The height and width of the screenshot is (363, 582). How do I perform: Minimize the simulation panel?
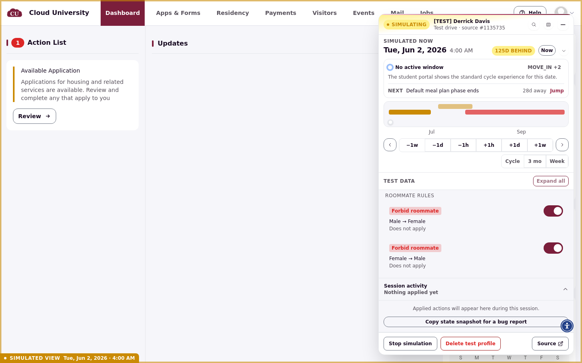[563, 25]
